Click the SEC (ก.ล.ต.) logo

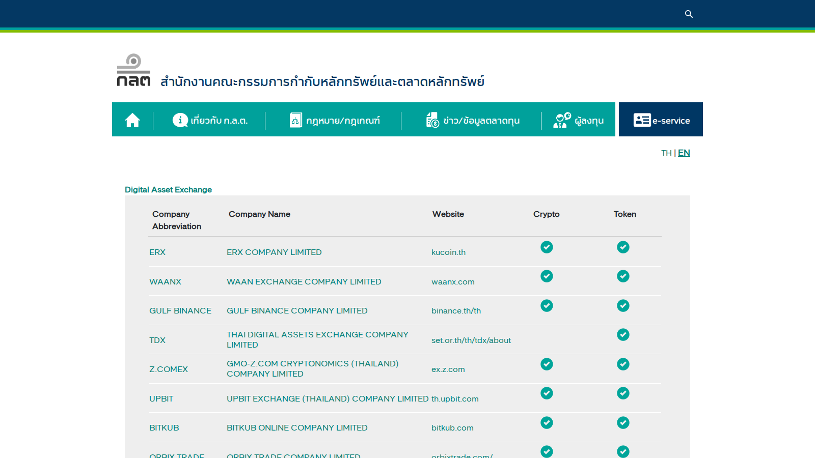click(133, 70)
